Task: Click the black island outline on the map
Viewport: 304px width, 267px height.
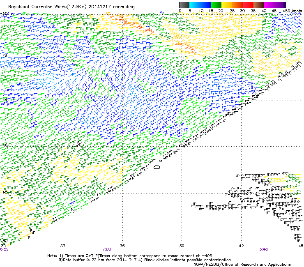Action: [x=157, y=167]
